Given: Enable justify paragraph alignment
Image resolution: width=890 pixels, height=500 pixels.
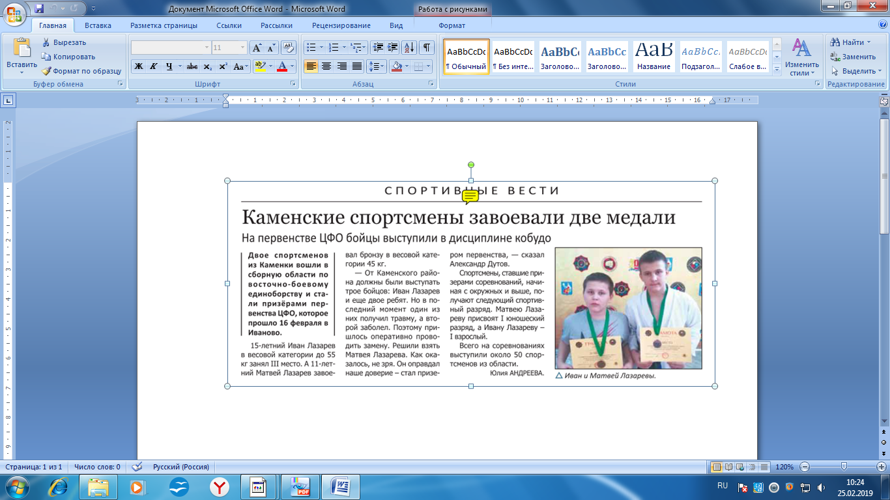Looking at the screenshot, I should coord(357,66).
